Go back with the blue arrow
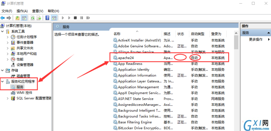Screen dimensions: 271x131 click(3, 18)
